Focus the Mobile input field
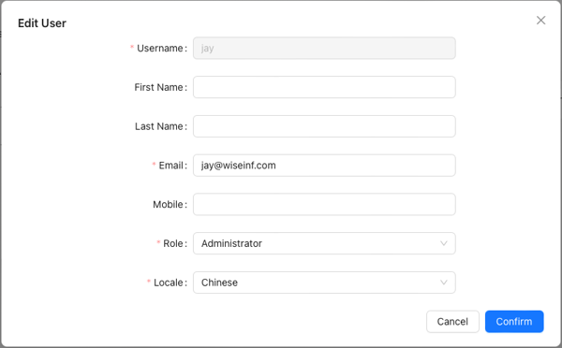This screenshot has width=562, height=348. (x=324, y=204)
